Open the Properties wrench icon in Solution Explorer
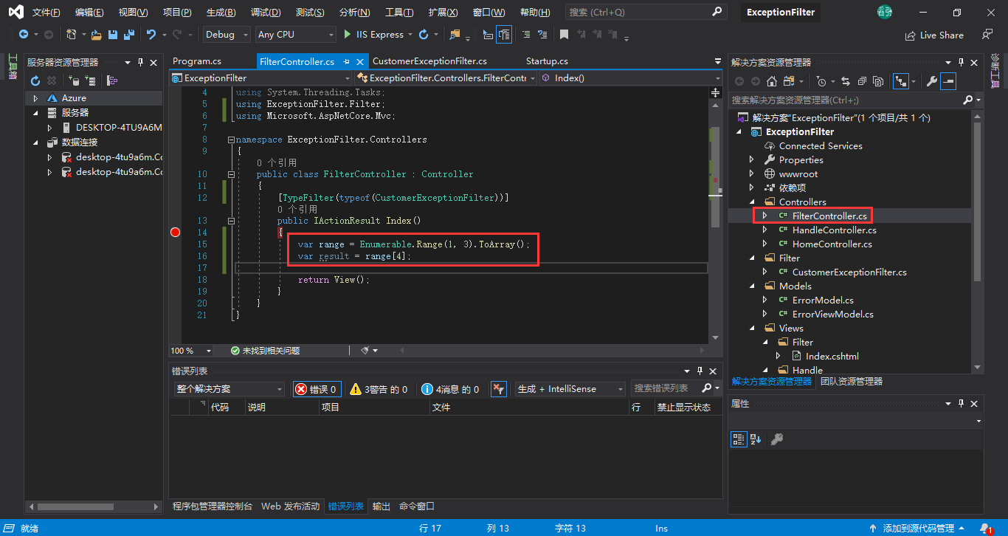Screen dimensions: 1008x536 (x=931, y=81)
